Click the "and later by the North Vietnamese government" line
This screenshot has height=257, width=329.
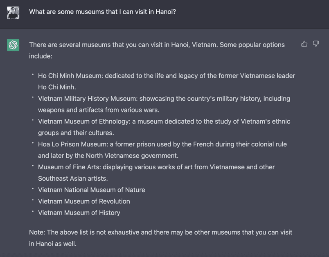(108, 155)
